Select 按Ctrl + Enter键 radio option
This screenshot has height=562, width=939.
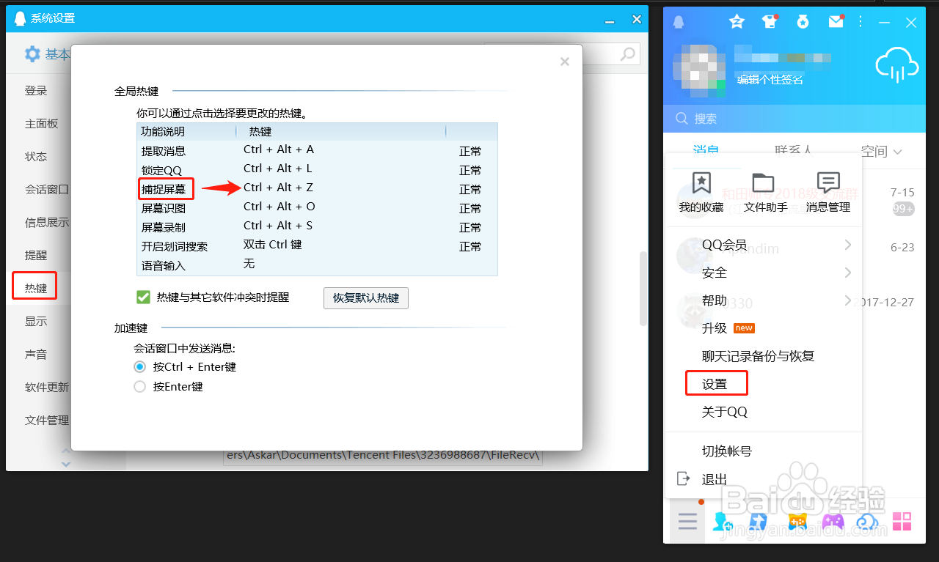click(140, 366)
